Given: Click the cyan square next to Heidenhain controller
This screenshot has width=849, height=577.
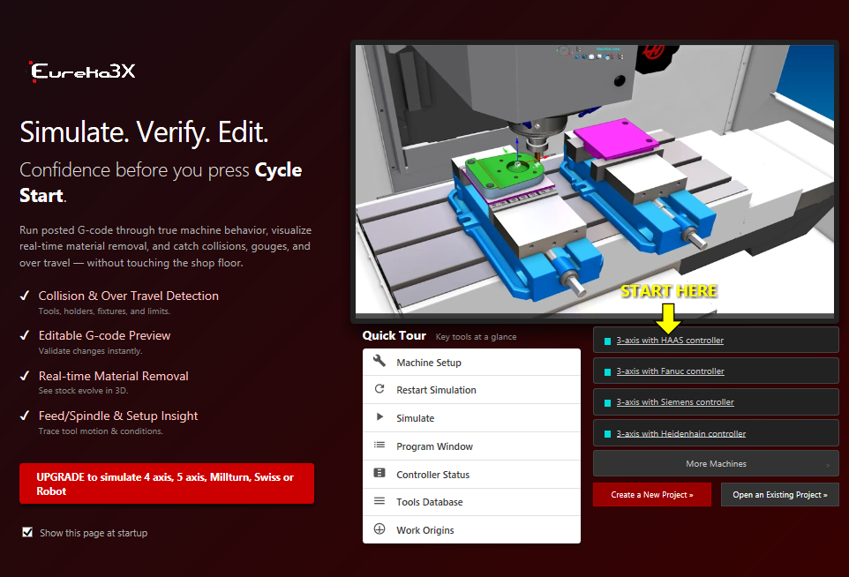Looking at the screenshot, I should tap(607, 434).
